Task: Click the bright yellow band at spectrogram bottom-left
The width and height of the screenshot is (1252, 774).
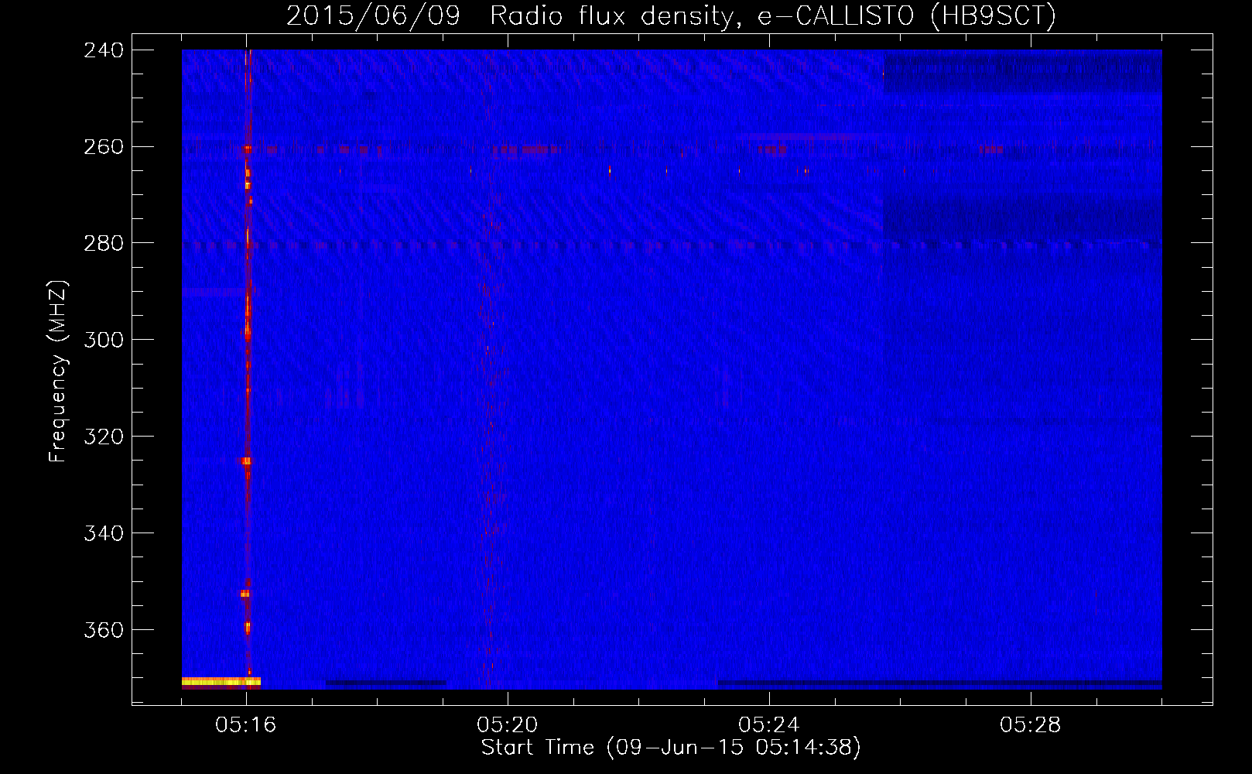Action: pyautogui.click(x=221, y=682)
